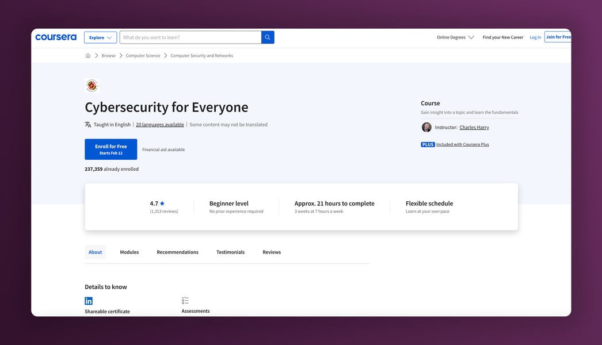Viewport: 602px width, 345px height.
Task: Open the 20 languages available link
Action: click(x=159, y=124)
